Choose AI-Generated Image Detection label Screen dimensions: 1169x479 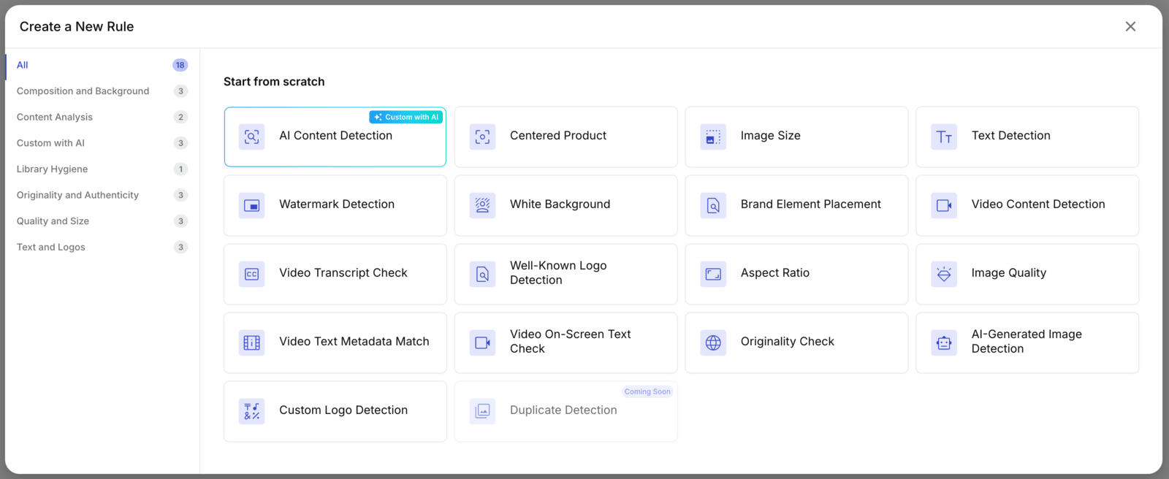1027,342
